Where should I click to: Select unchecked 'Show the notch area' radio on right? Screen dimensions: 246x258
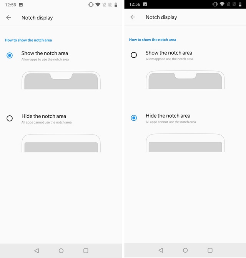(134, 55)
